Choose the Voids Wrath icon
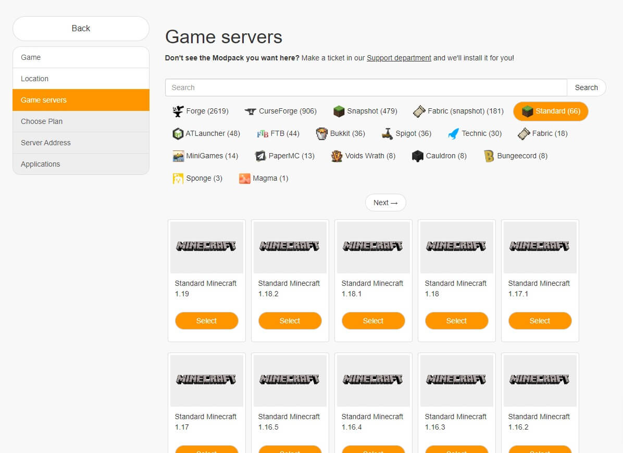 click(x=337, y=156)
